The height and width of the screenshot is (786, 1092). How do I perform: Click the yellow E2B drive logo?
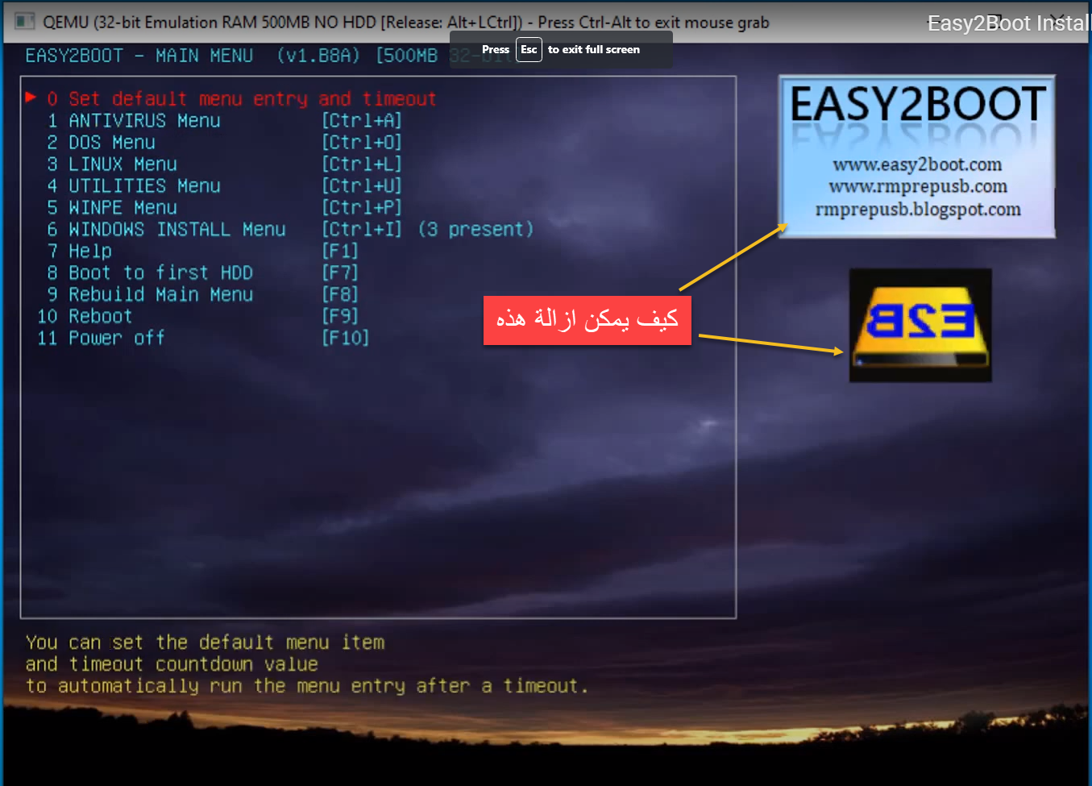tap(920, 326)
